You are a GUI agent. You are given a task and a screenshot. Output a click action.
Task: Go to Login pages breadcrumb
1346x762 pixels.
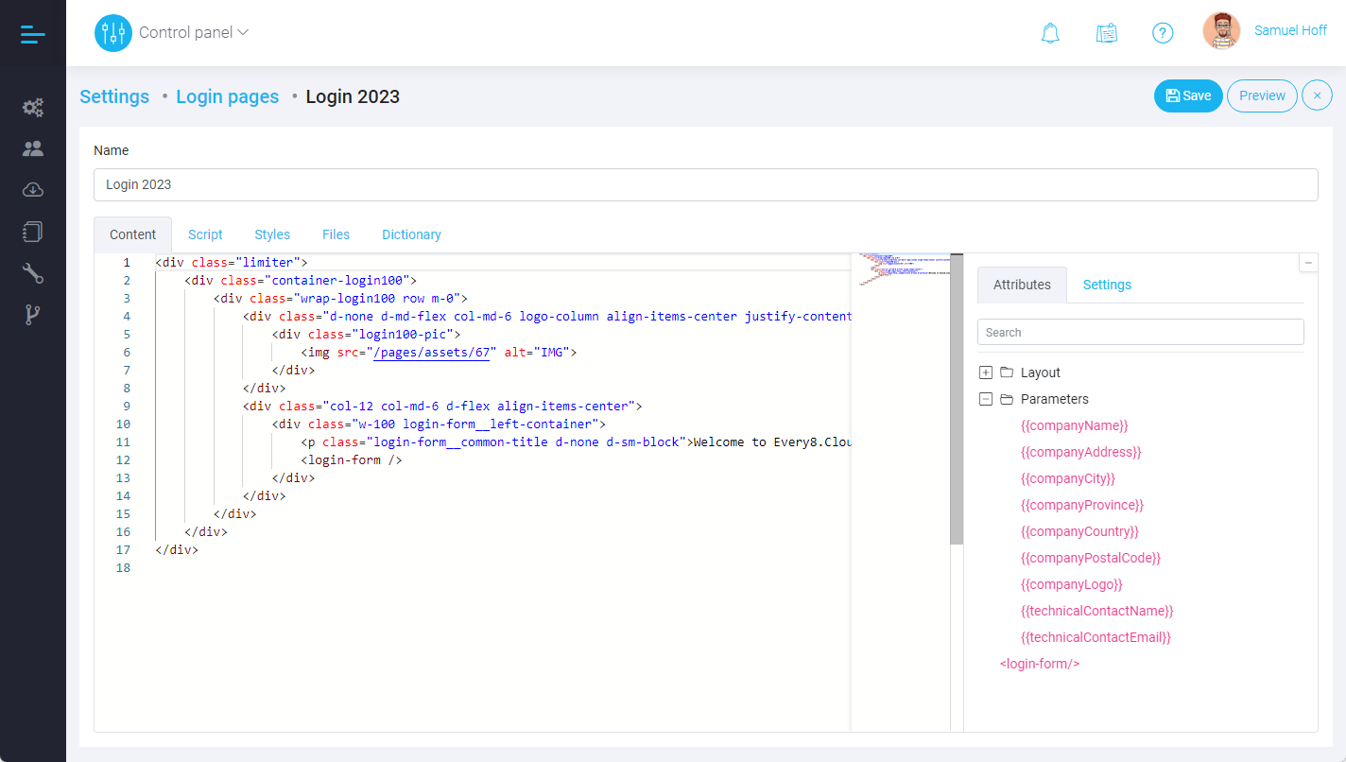tap(227, 96)
